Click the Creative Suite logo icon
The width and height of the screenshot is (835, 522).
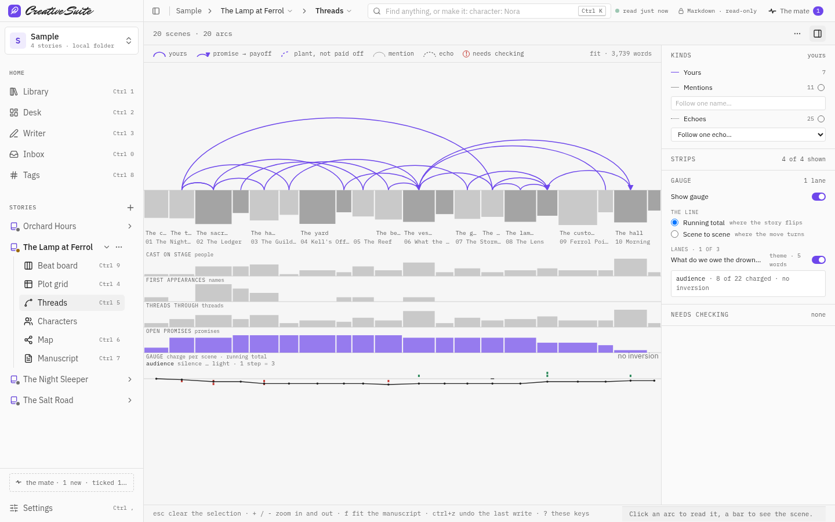point(14,11)
